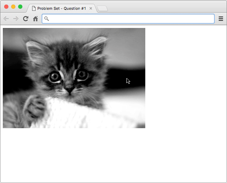Click the kitten's nose in the photo

70,90
